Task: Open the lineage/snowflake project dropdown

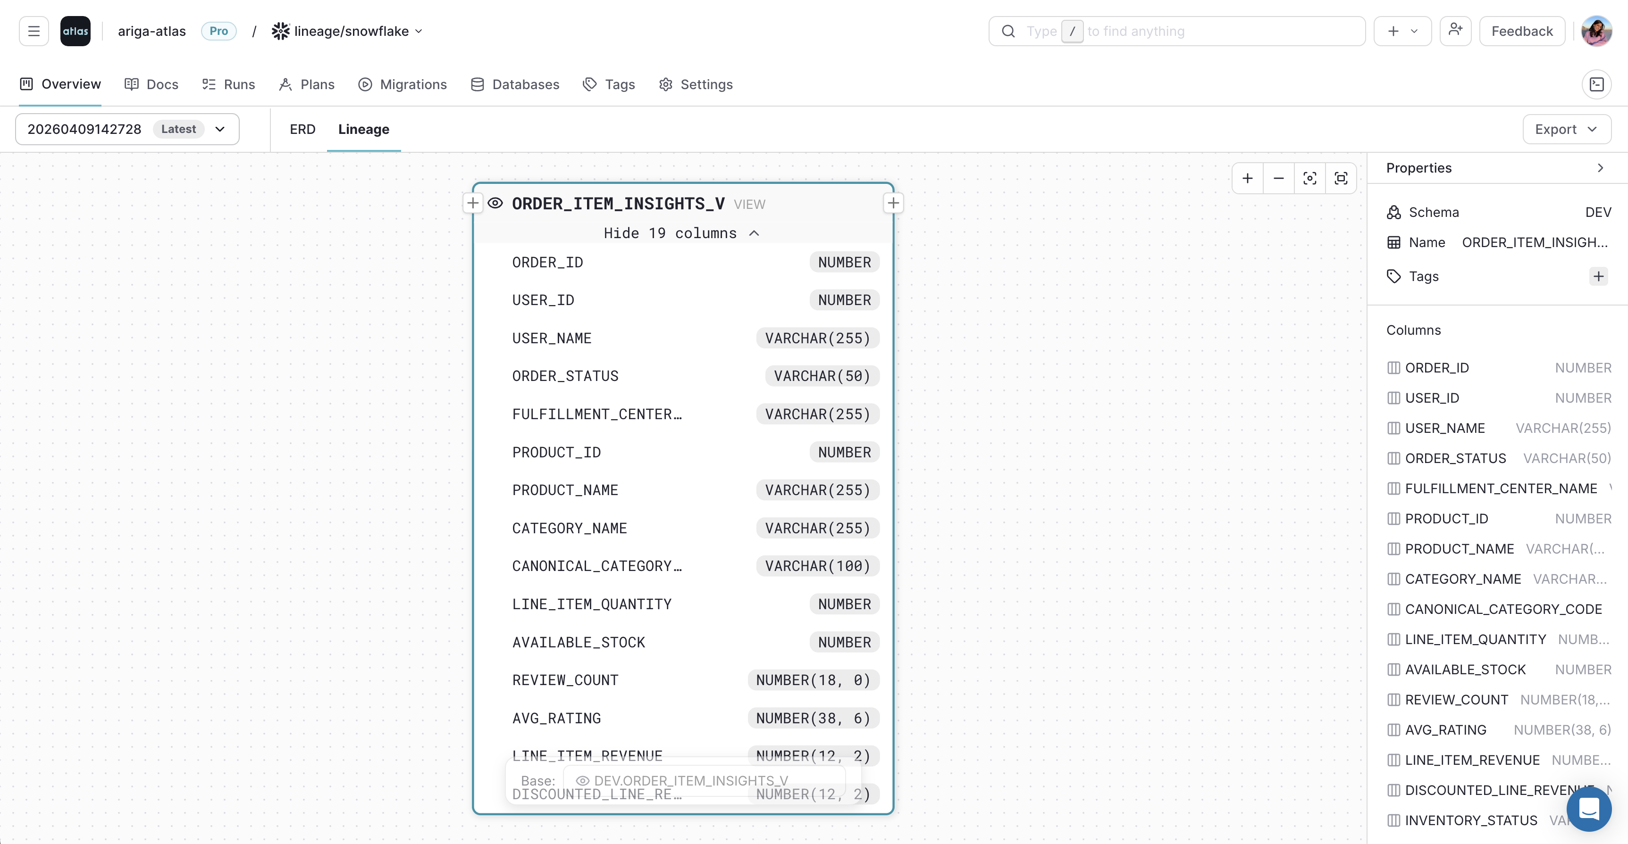Action: [x=419, y=30]
